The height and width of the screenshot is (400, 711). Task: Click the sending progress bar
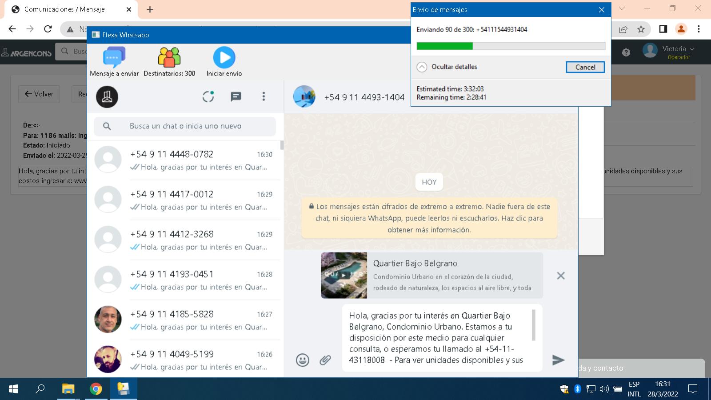511,46
